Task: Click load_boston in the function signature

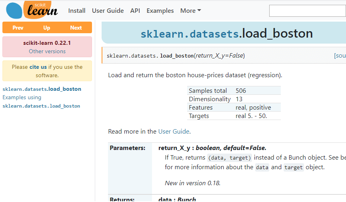Action: [x=177, y=56]
